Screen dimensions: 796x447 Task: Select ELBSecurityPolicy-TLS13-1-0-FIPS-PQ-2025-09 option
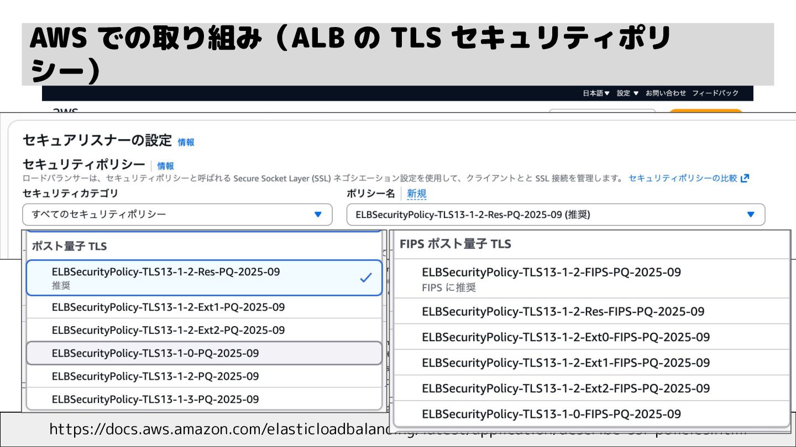tap(591, 413)
